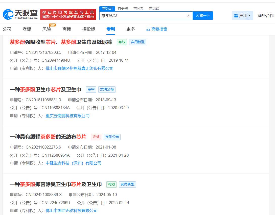Open 高级搜索 advanced search
The image size is (275, 215).
coord(159,29)
